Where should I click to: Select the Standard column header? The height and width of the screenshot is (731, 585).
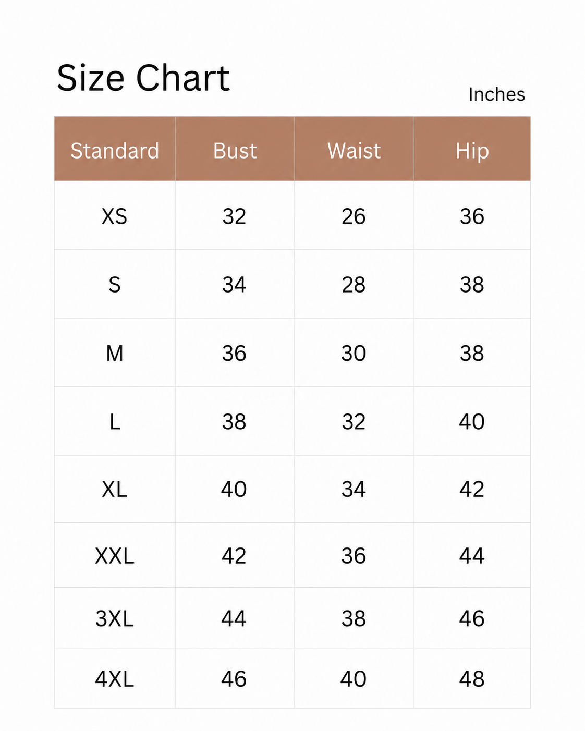115,151
